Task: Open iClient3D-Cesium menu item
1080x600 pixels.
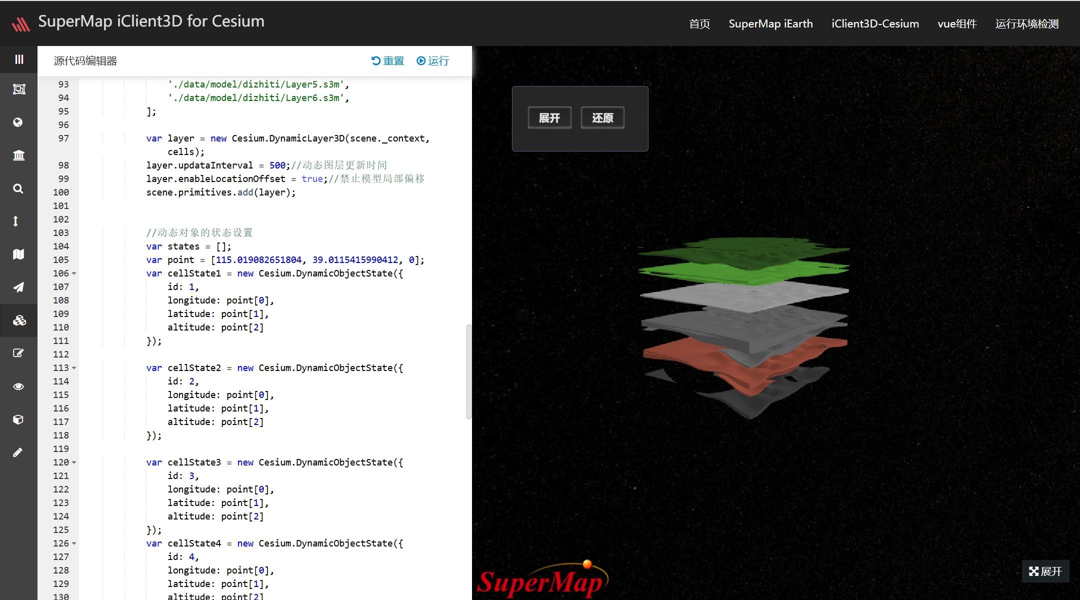Action: tap(875, 24)
